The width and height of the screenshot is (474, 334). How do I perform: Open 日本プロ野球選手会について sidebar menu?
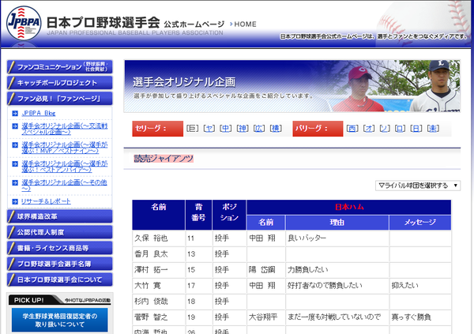60,280
